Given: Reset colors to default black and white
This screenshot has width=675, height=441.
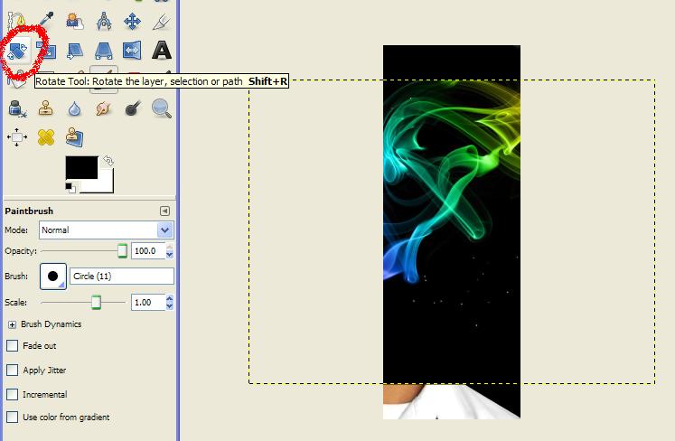Looking at the screenshot, I should (x=70, y=187).
